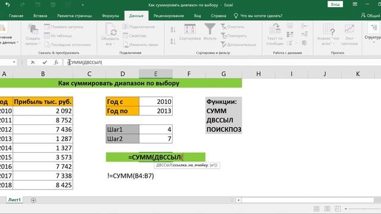The image size is (381, 214).
Task: Select column H header
Action: [x=258, y=74]
